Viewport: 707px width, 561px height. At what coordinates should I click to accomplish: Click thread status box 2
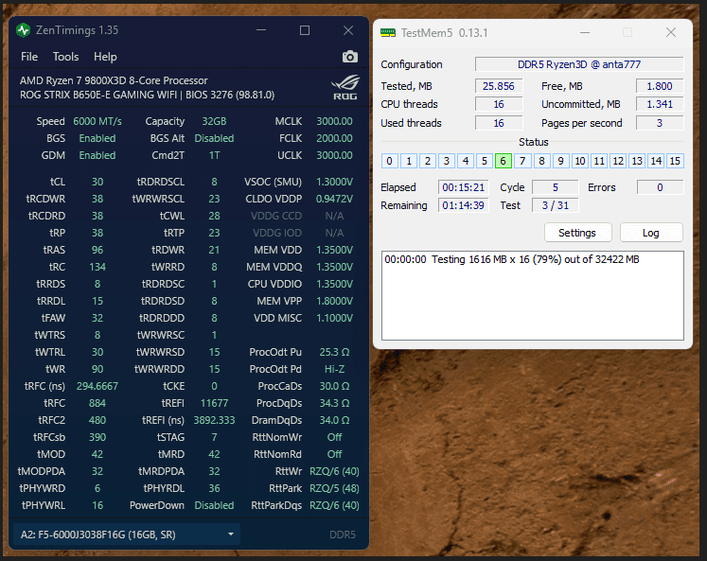click(428, 161)
